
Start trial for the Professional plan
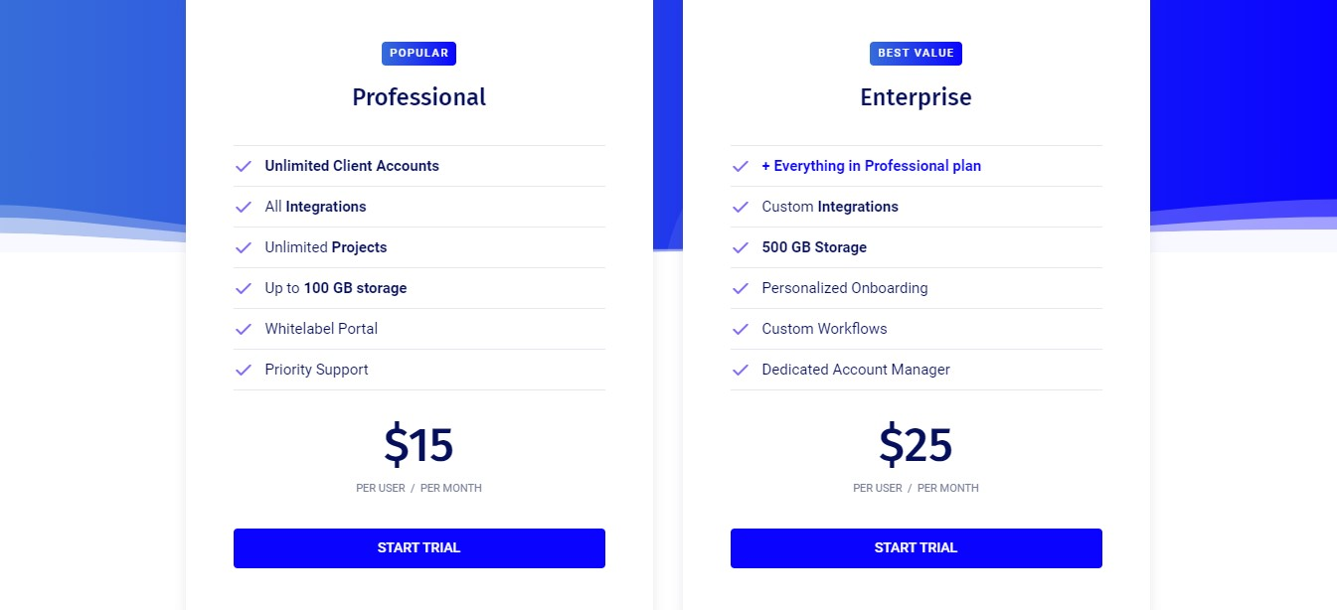(419, 548)
